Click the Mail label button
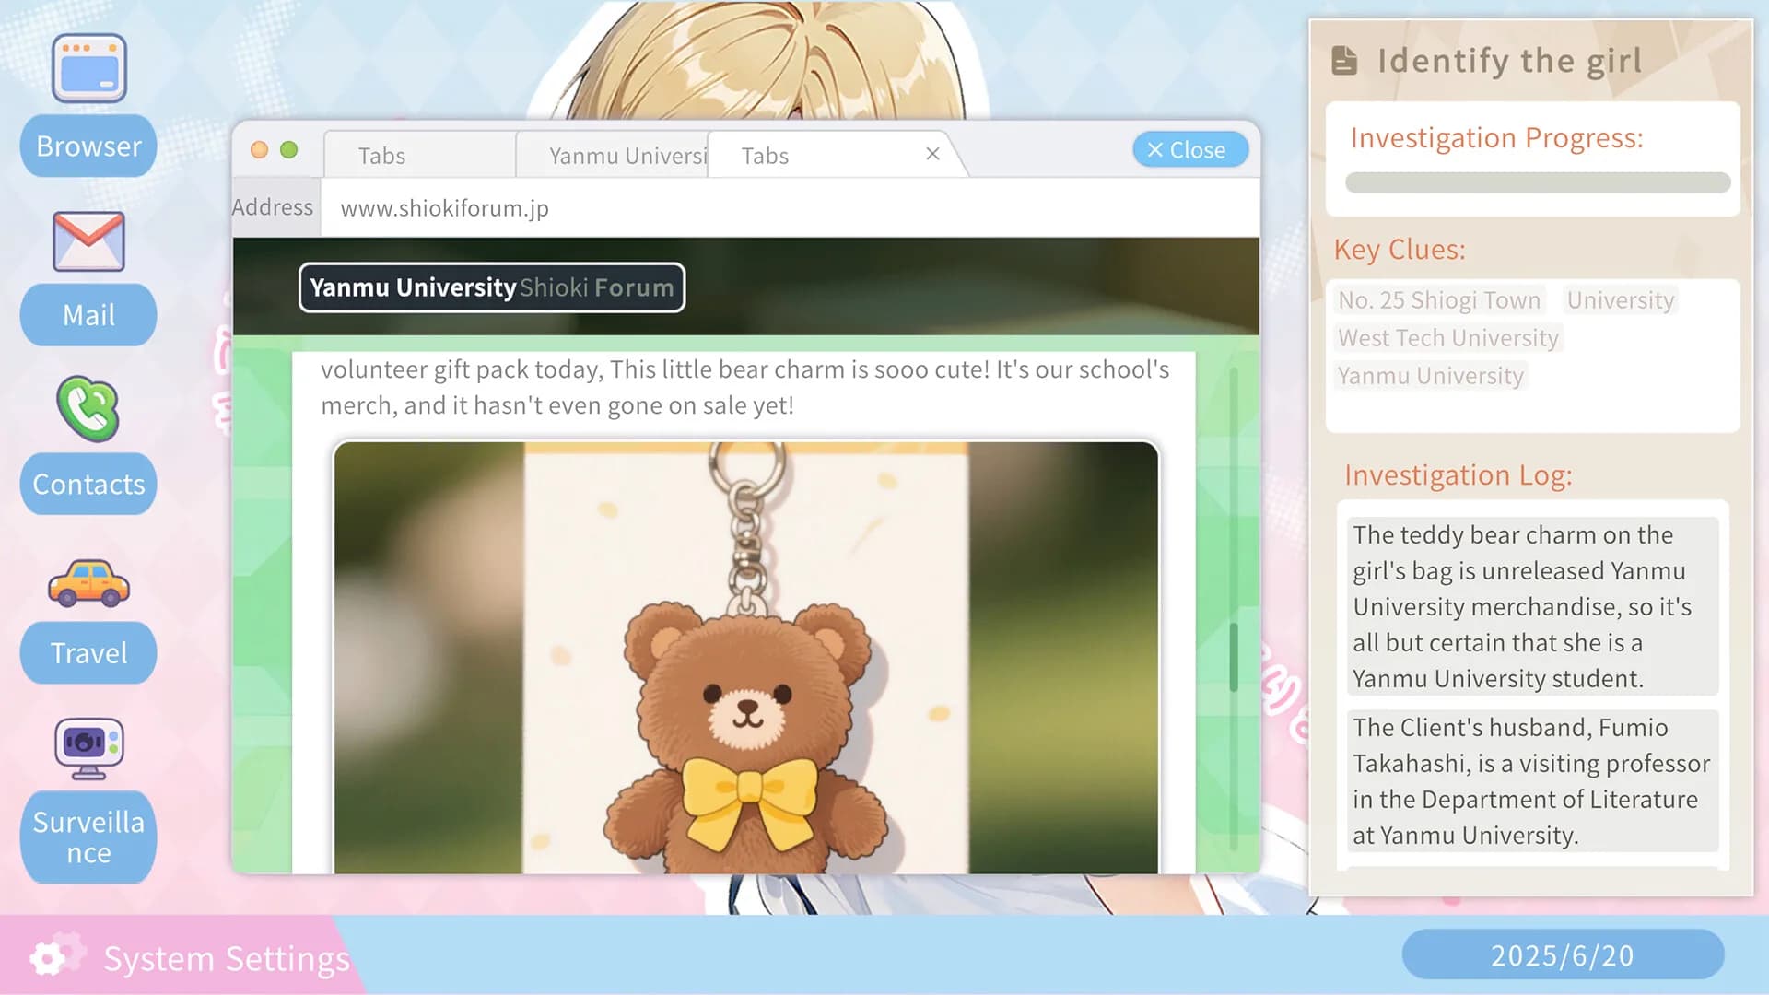The image size is (1769, 995). 88,315
